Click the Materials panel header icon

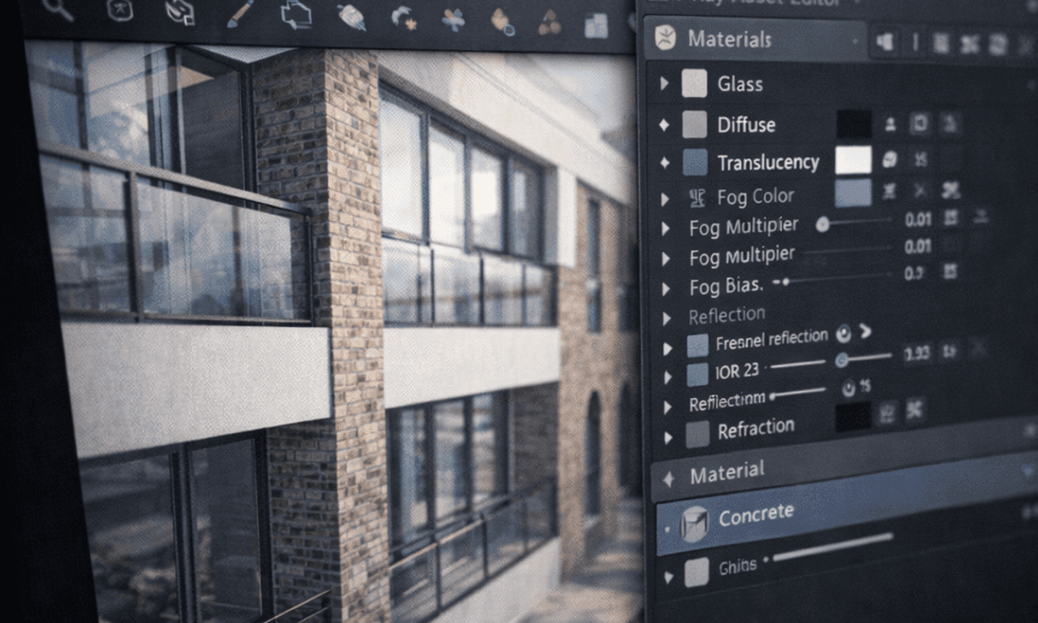664,38
